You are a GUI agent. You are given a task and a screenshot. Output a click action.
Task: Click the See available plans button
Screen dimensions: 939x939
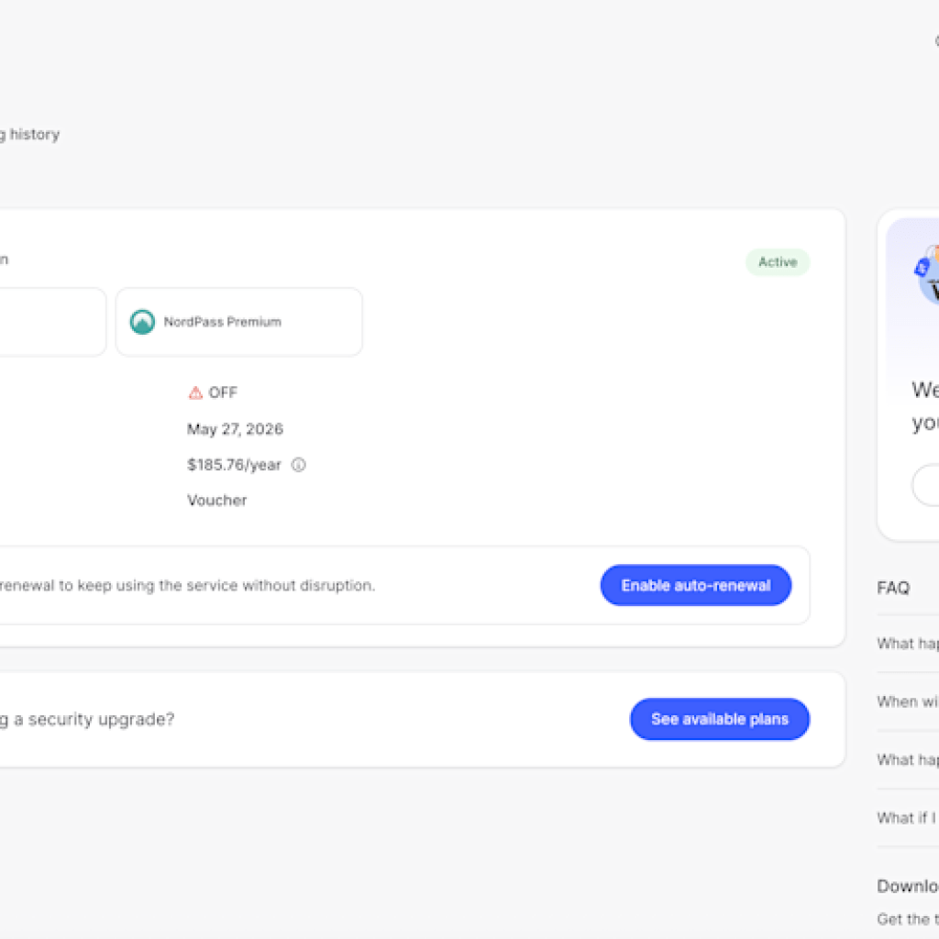point(719,719)
